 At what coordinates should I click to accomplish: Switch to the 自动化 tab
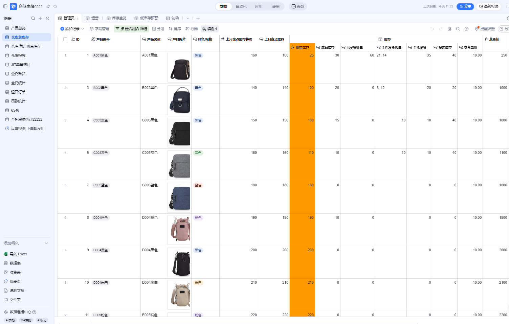tap(241, 6)
